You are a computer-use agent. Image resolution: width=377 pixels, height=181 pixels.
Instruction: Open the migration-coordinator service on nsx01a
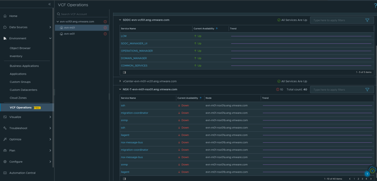tap(134, 113)
